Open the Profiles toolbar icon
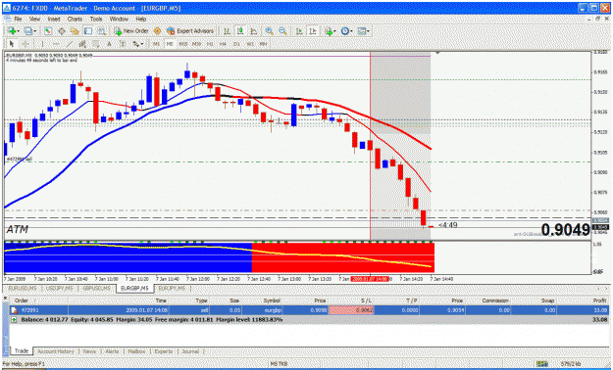 pos(27,31)
